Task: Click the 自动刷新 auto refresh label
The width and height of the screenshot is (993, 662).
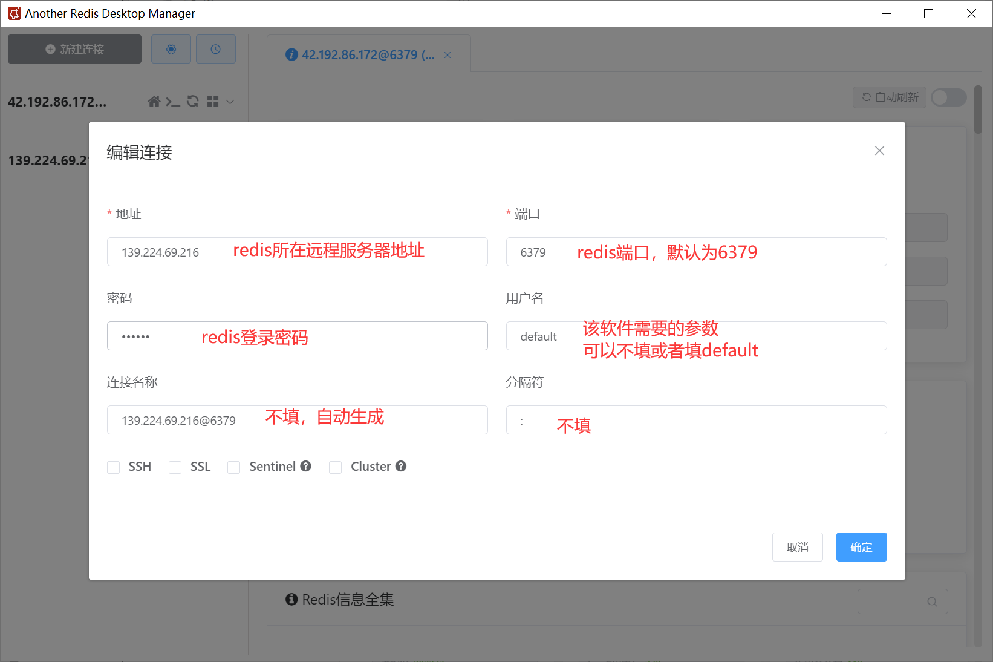Action: 890,97
